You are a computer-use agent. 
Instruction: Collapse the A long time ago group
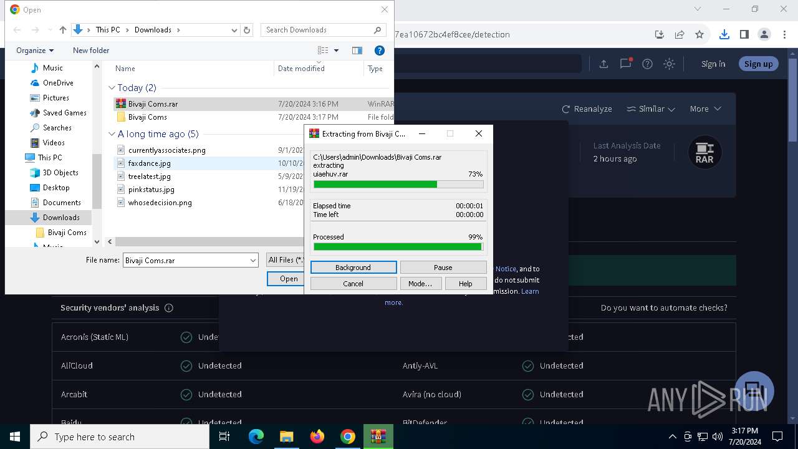pyautogui.click(x=112, y=134)
